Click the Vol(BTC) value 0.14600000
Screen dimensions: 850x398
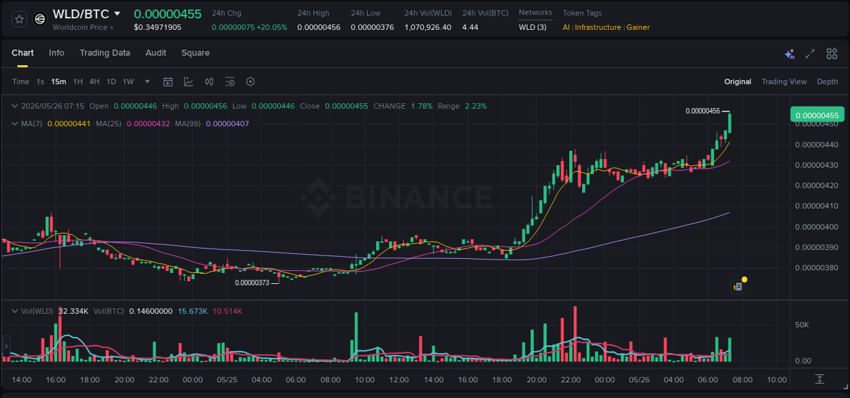[x=150, y=311]
